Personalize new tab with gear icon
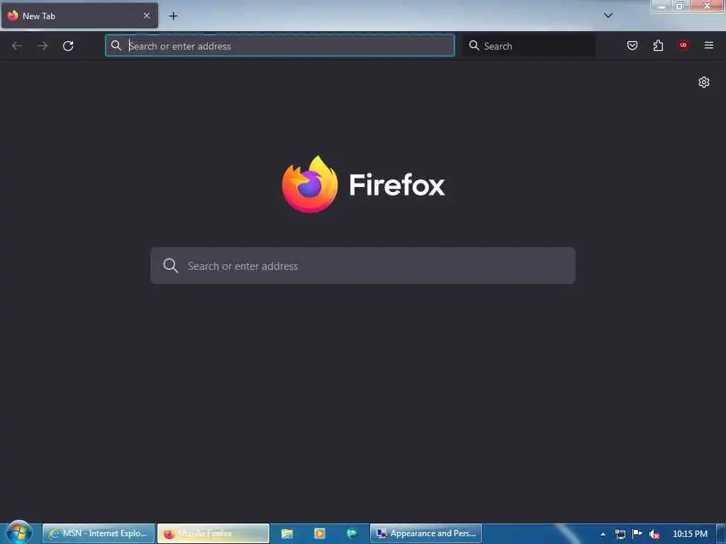Screen dimensions: 726x544 click(704, 82)
